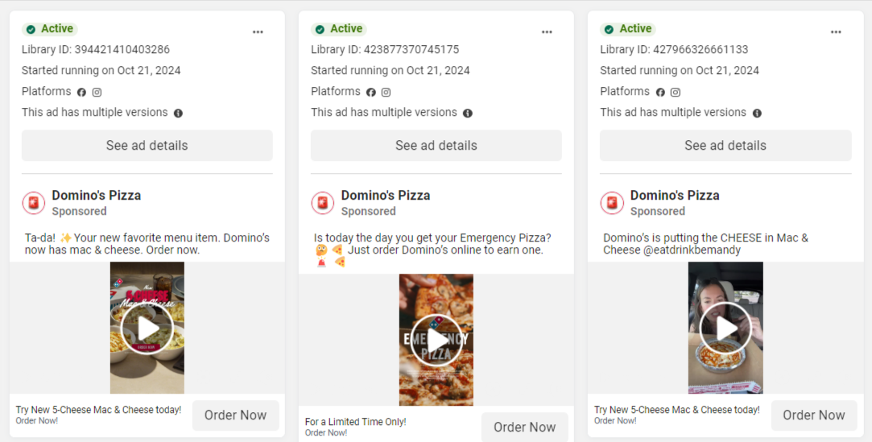Image resolution: width=872 pixels, height=442 pixels.
Task: Click 'Try New 5-Cheese Mac & Cheese today!' on @eatdrinkbemandy ad
Action: coord(677,410)
